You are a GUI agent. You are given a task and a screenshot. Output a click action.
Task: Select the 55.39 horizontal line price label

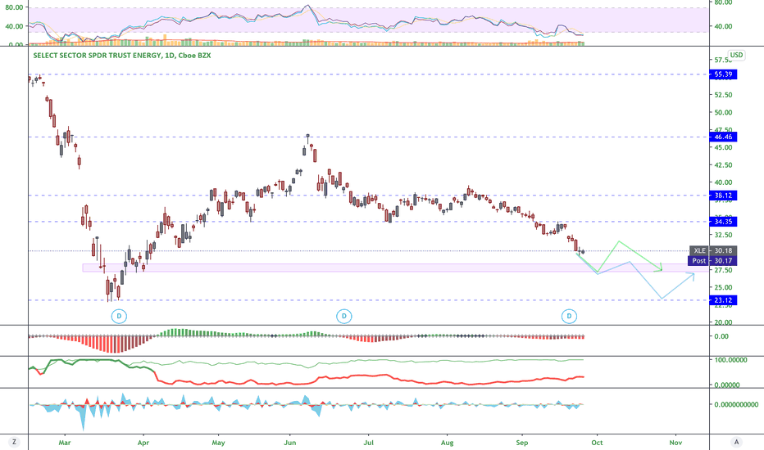pos(723,74)
